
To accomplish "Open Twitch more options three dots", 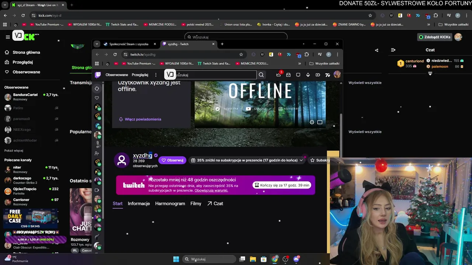I will tap(156, 75).
